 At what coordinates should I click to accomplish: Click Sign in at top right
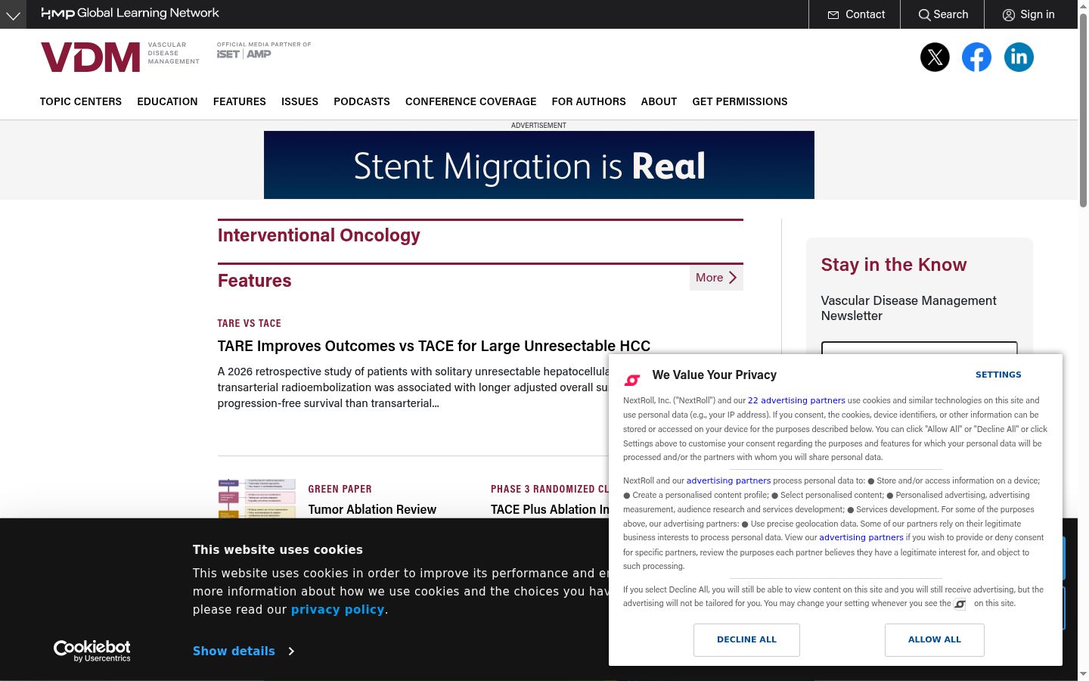(x=1028, y=14)
